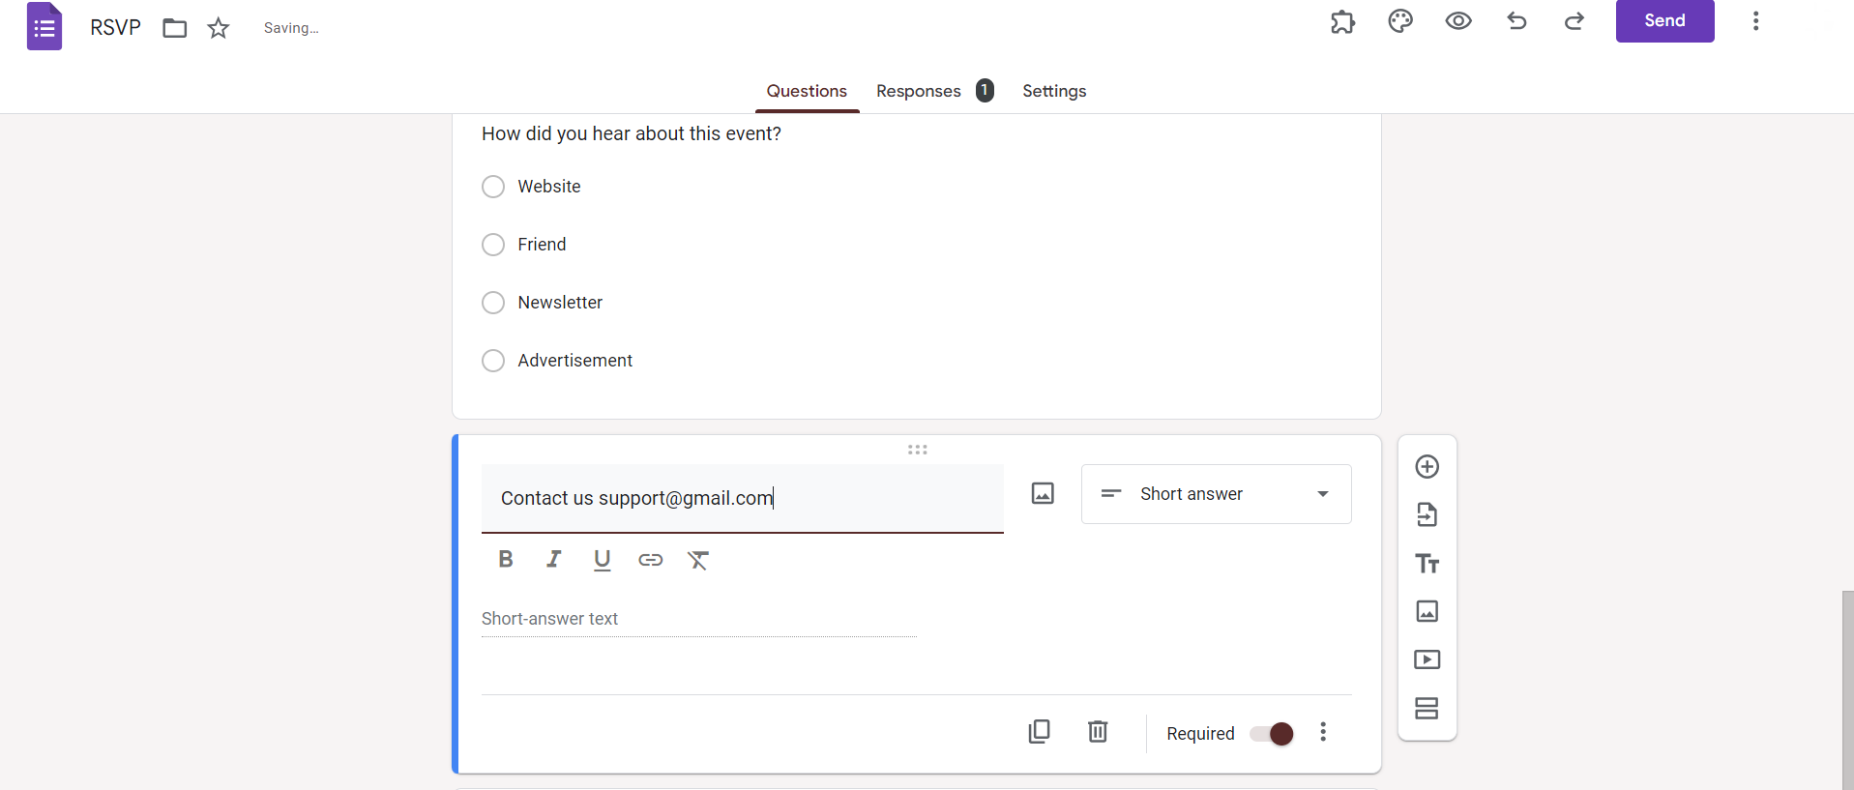Add a video from the side toolbar
1854x790 pixels.
[1427, 659]
